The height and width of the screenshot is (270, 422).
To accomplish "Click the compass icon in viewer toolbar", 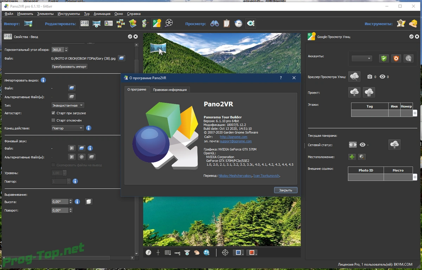I will [x=148, y=252].
